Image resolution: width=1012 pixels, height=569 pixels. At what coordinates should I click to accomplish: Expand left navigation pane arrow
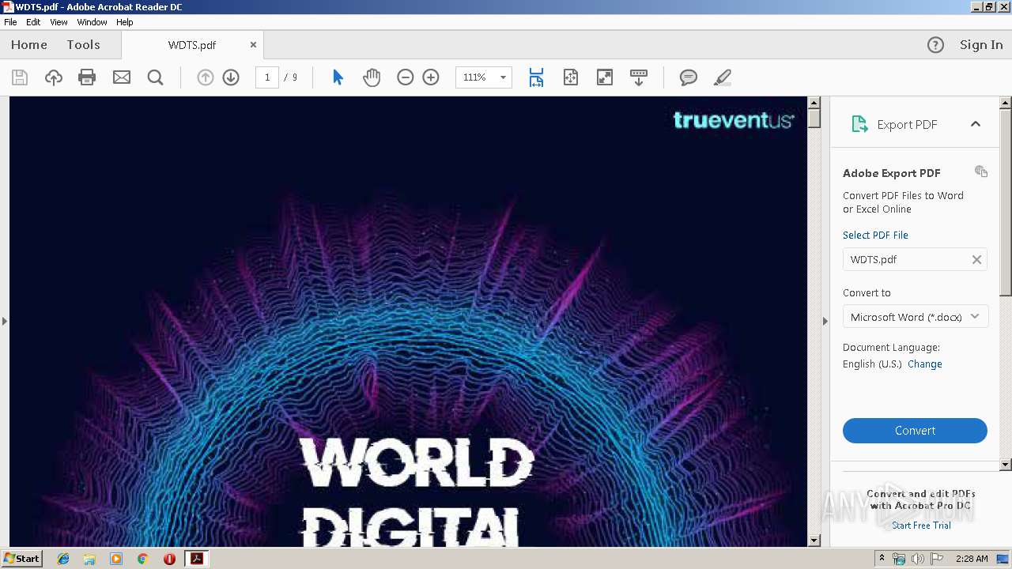(x=4, y=321)
